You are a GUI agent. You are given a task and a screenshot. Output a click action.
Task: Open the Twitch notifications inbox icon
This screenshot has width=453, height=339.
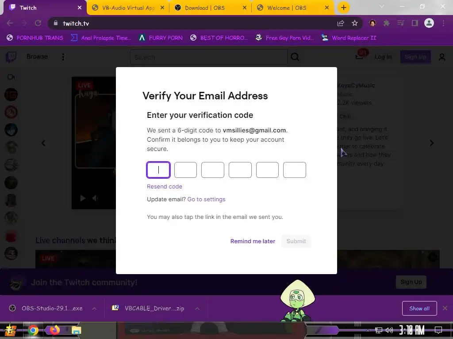(x=359, y=56)
